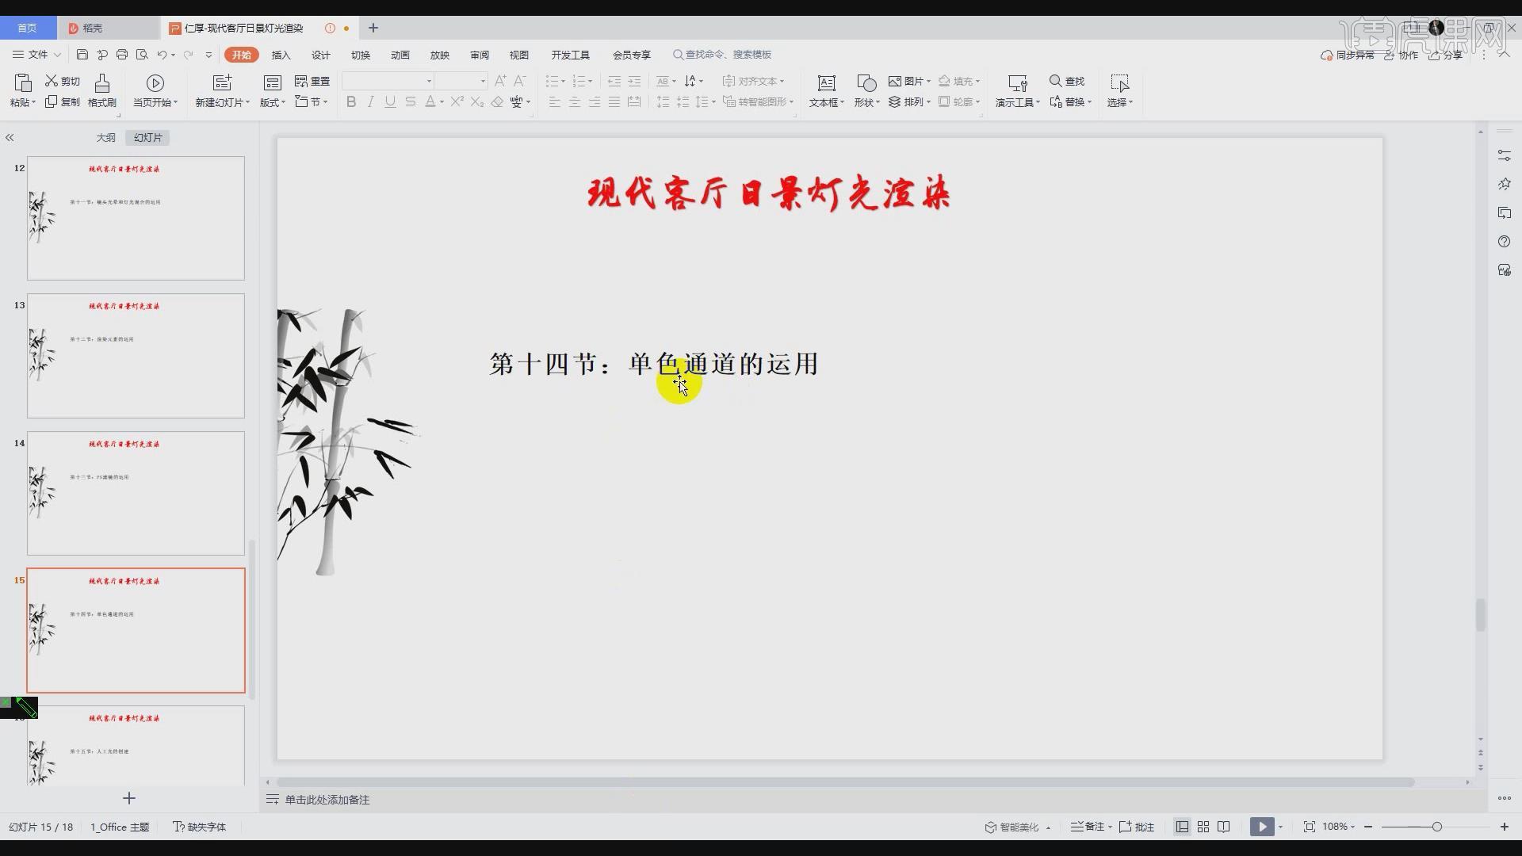The width and height of the screenshot is (1522, 856).
Task: Select slide 13 thumbnail
Action: [136, 356]
